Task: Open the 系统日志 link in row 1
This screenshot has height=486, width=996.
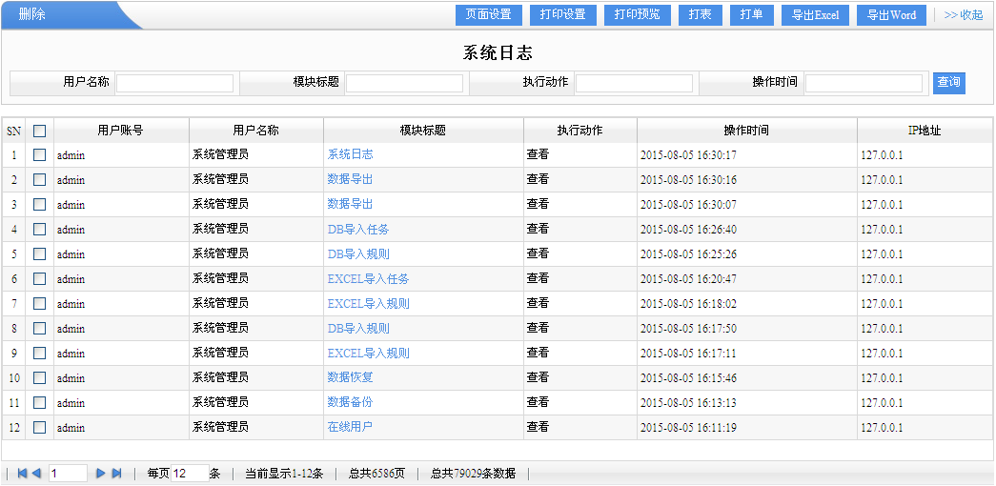Action: (x=350, y=154)
